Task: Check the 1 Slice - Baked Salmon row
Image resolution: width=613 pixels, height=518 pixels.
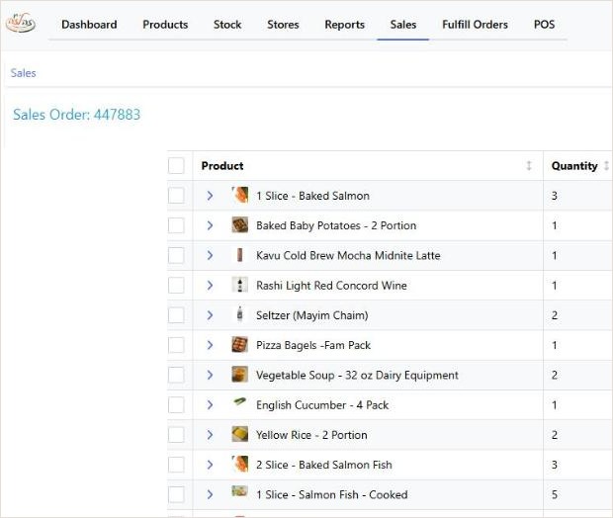Action: [176, 196]
